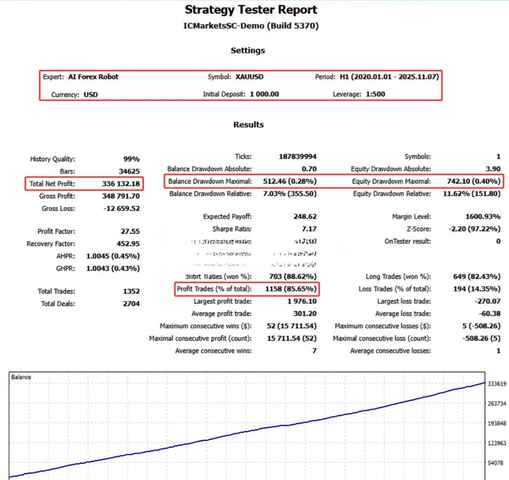Click the Recovery Factor value 452.95

[128, 244]
